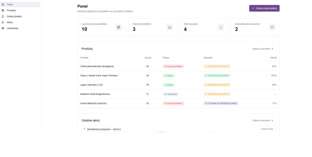The width and height of the screenshot is (312, 157).
Task: Open the Aktualizacja przepisów – Niemcy alert
Action: point(104,129)
